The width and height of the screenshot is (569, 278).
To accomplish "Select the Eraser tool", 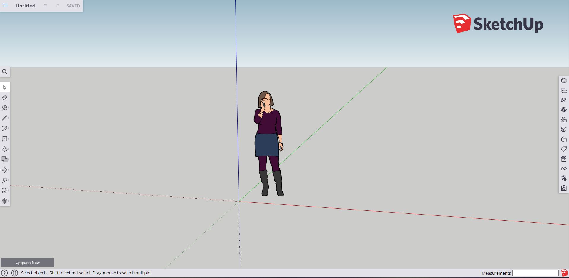I will (x=5, y=98).
